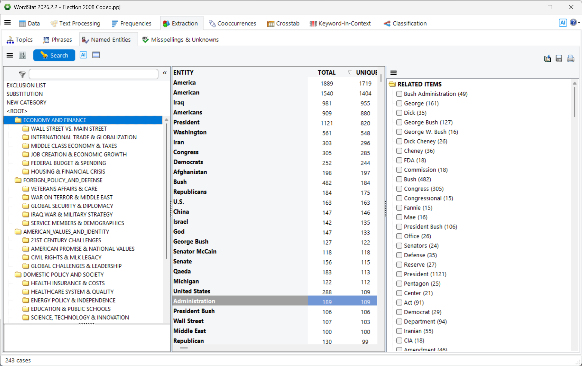Sort by the TOTAL column header
The width and height of the screenshot is (582, 366).
[327, 73]
